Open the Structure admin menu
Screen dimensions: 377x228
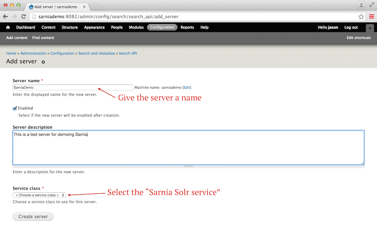click(70, 27)
